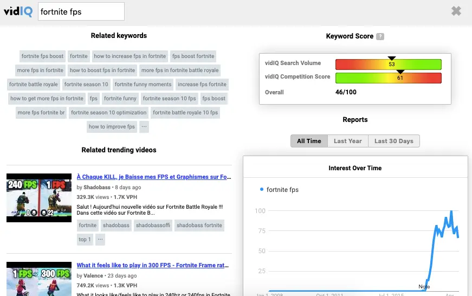Select the 'fortnite fps boost' keyword chip
472x296 pixels.
click(42, 56)
